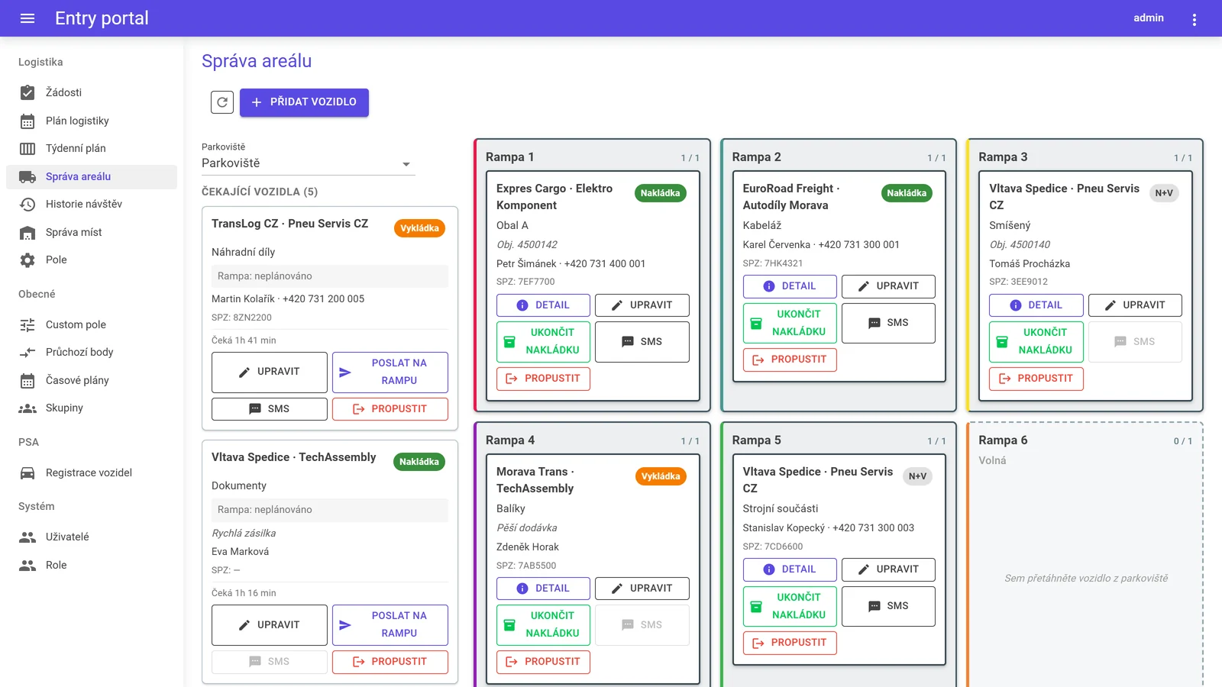Click the Časové plány calendar icon
Viewport: 1222px width, 687px height.
(27, 380)
